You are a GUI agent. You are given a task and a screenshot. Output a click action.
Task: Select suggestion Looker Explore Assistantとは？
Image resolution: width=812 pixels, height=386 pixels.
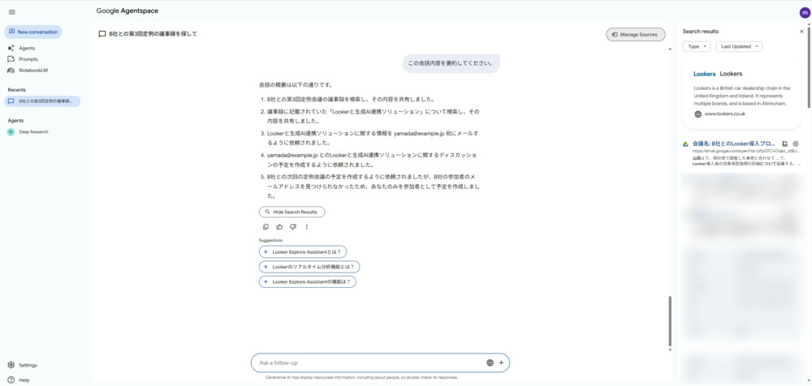coord(303,252)
